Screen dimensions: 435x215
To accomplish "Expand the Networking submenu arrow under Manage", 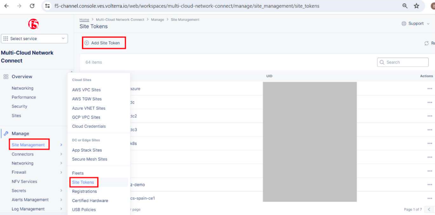I will [x=61, y=163].
